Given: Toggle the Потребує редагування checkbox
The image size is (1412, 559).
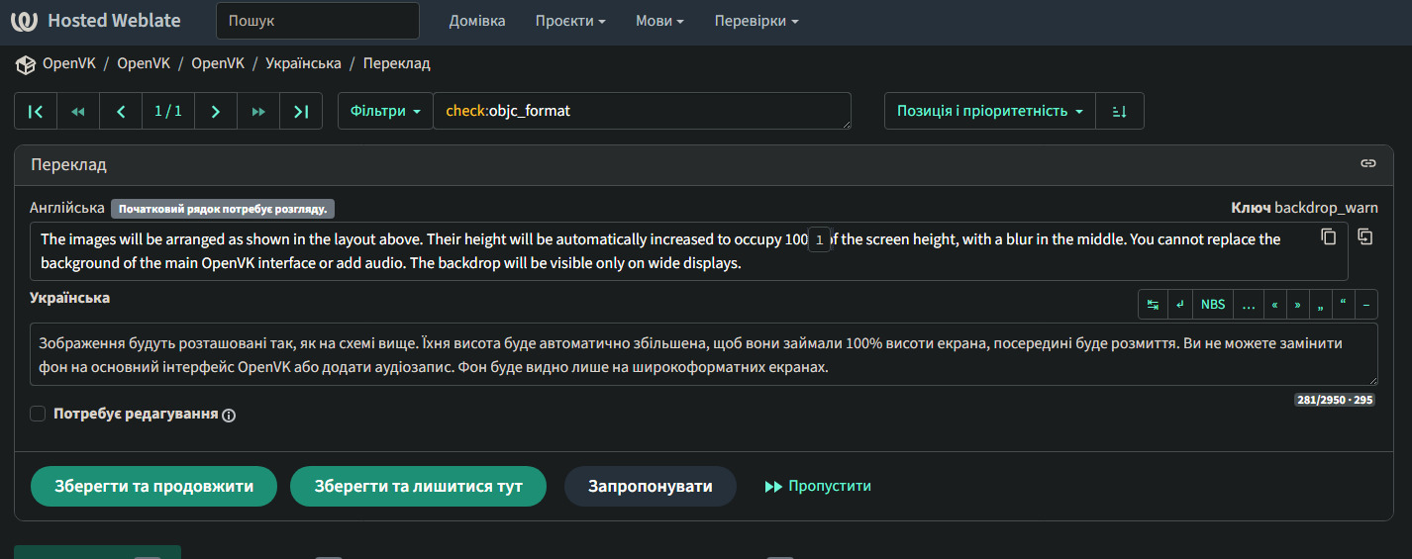Looking at the screenshot, I should pyautogui.click(x=38, y=414).
